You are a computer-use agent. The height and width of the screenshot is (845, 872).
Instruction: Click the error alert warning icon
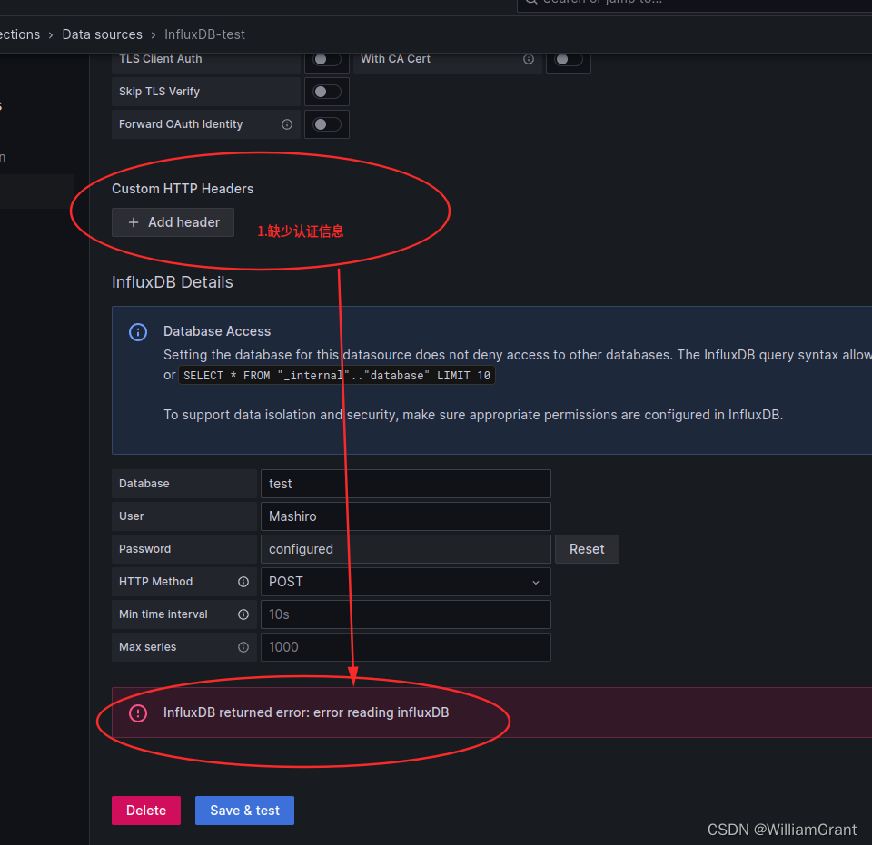coord(137,712)
